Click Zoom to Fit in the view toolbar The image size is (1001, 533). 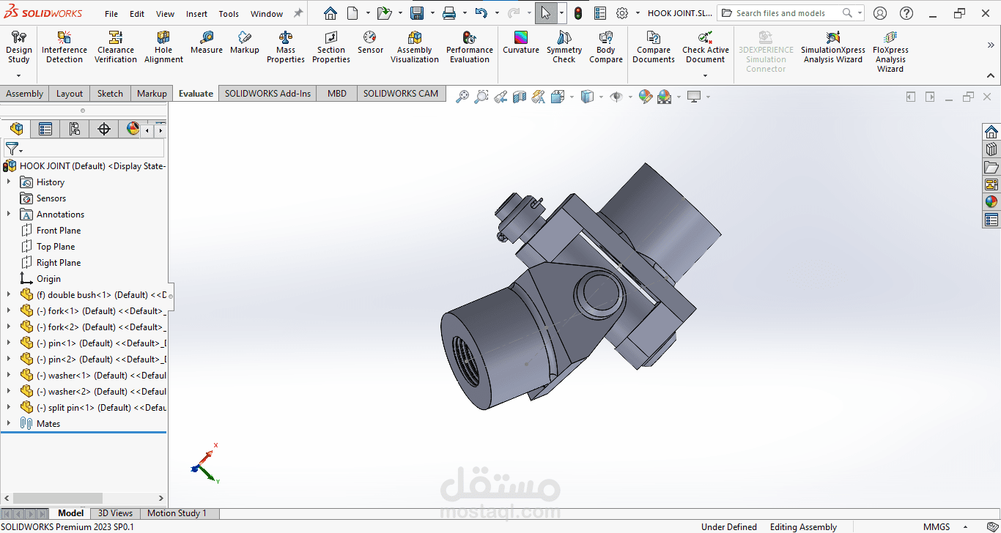click(462, 97)
